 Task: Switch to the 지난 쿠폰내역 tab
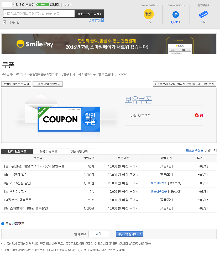(79, 152)
